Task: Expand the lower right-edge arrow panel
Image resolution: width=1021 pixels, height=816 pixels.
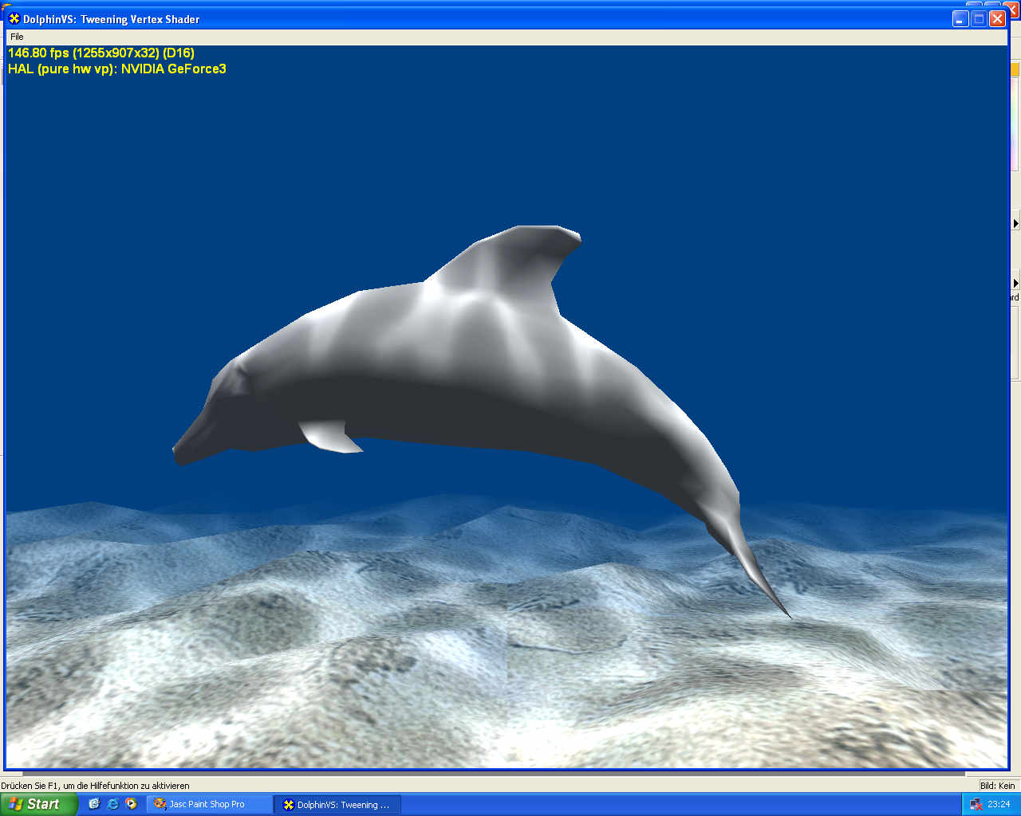Action: [x=1015, y=283]
